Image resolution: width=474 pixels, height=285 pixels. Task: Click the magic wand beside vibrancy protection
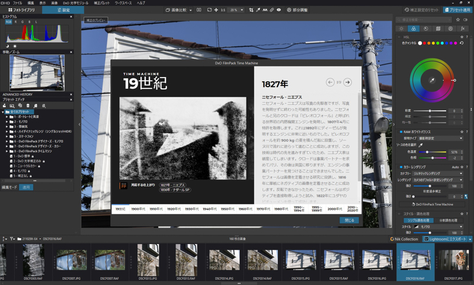(466, 197)
